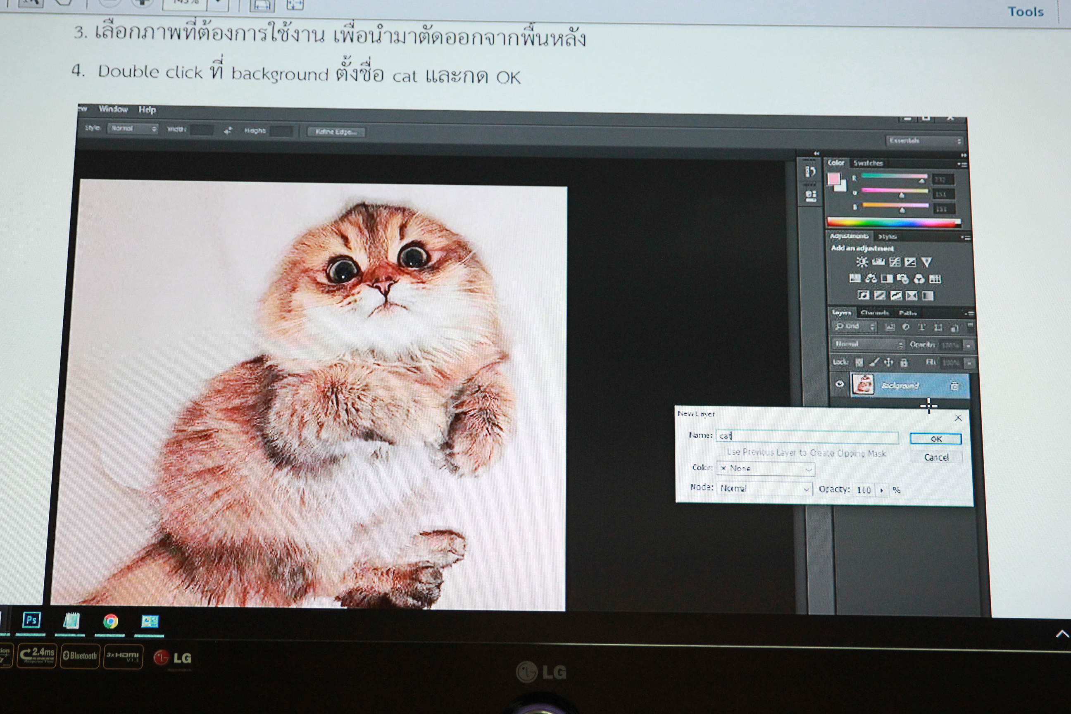1071x714 pixels.
Task: Click the Name field containing cat
Action: tap(807, 437)
